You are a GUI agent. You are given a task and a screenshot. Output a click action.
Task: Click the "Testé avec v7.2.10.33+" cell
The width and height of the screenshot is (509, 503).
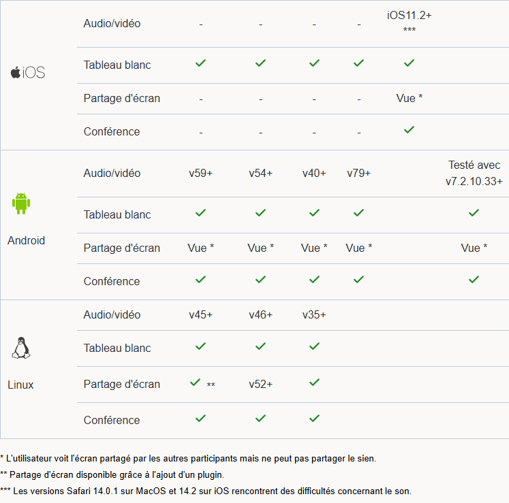474,173
